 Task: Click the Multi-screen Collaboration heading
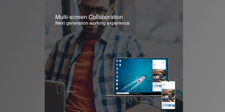point(89,17)
